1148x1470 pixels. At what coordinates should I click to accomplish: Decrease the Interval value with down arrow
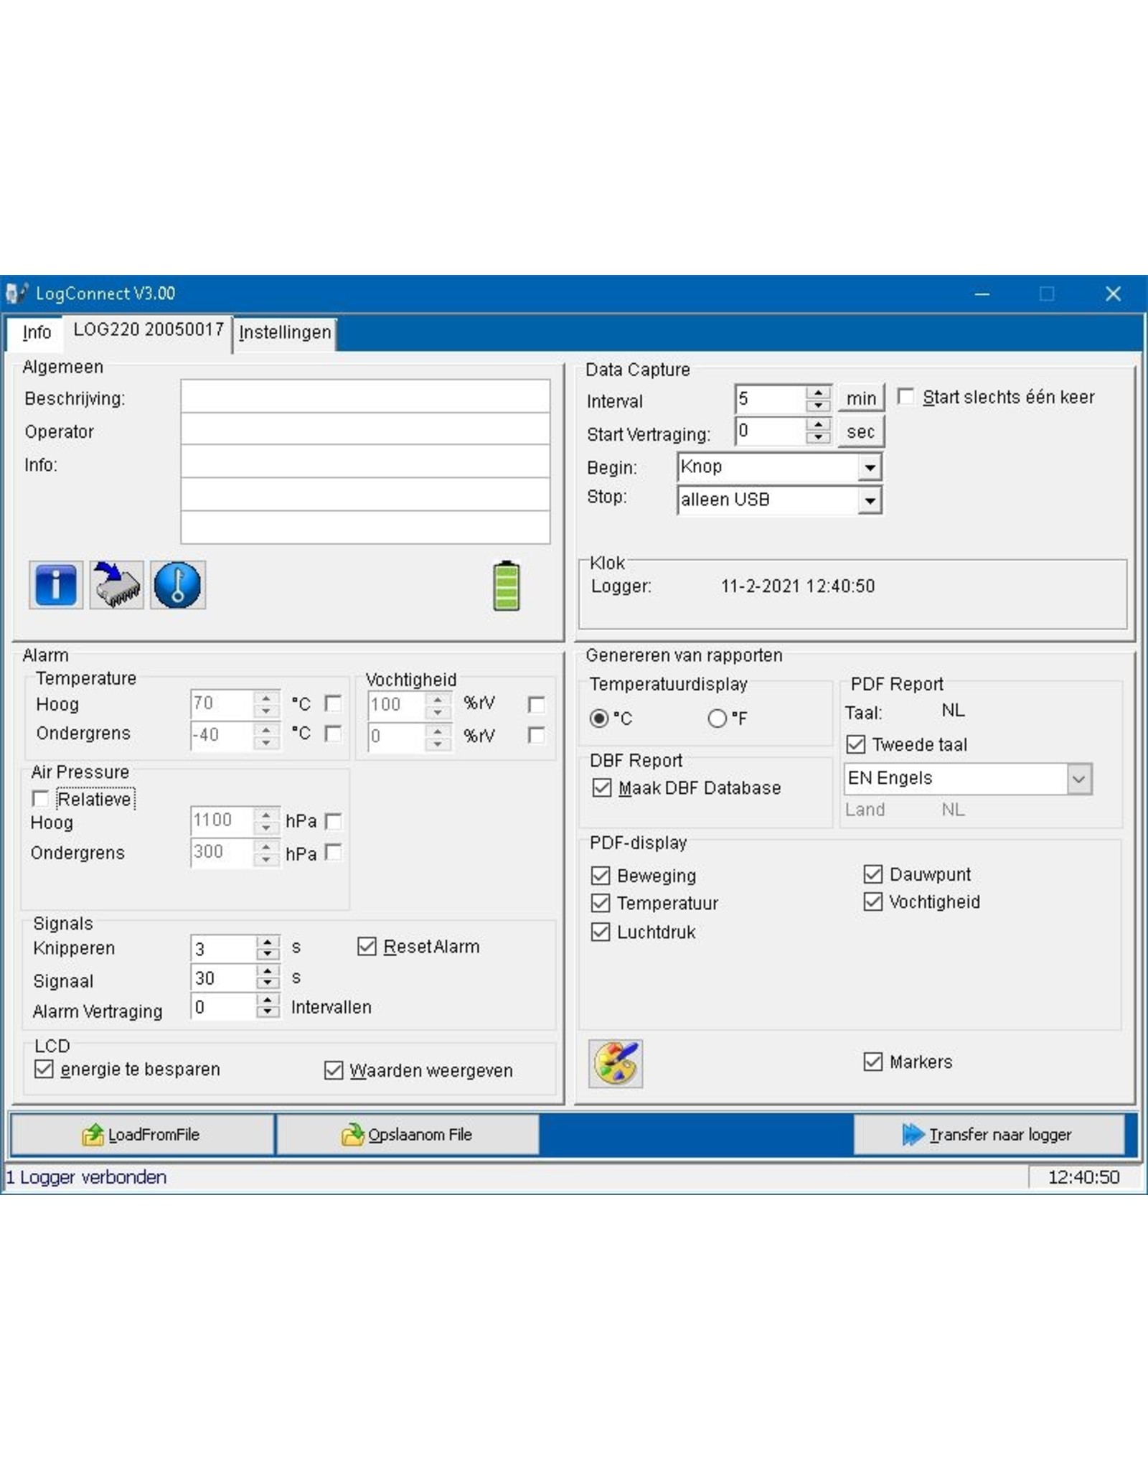pyautogui.click(x=818, y=406)
